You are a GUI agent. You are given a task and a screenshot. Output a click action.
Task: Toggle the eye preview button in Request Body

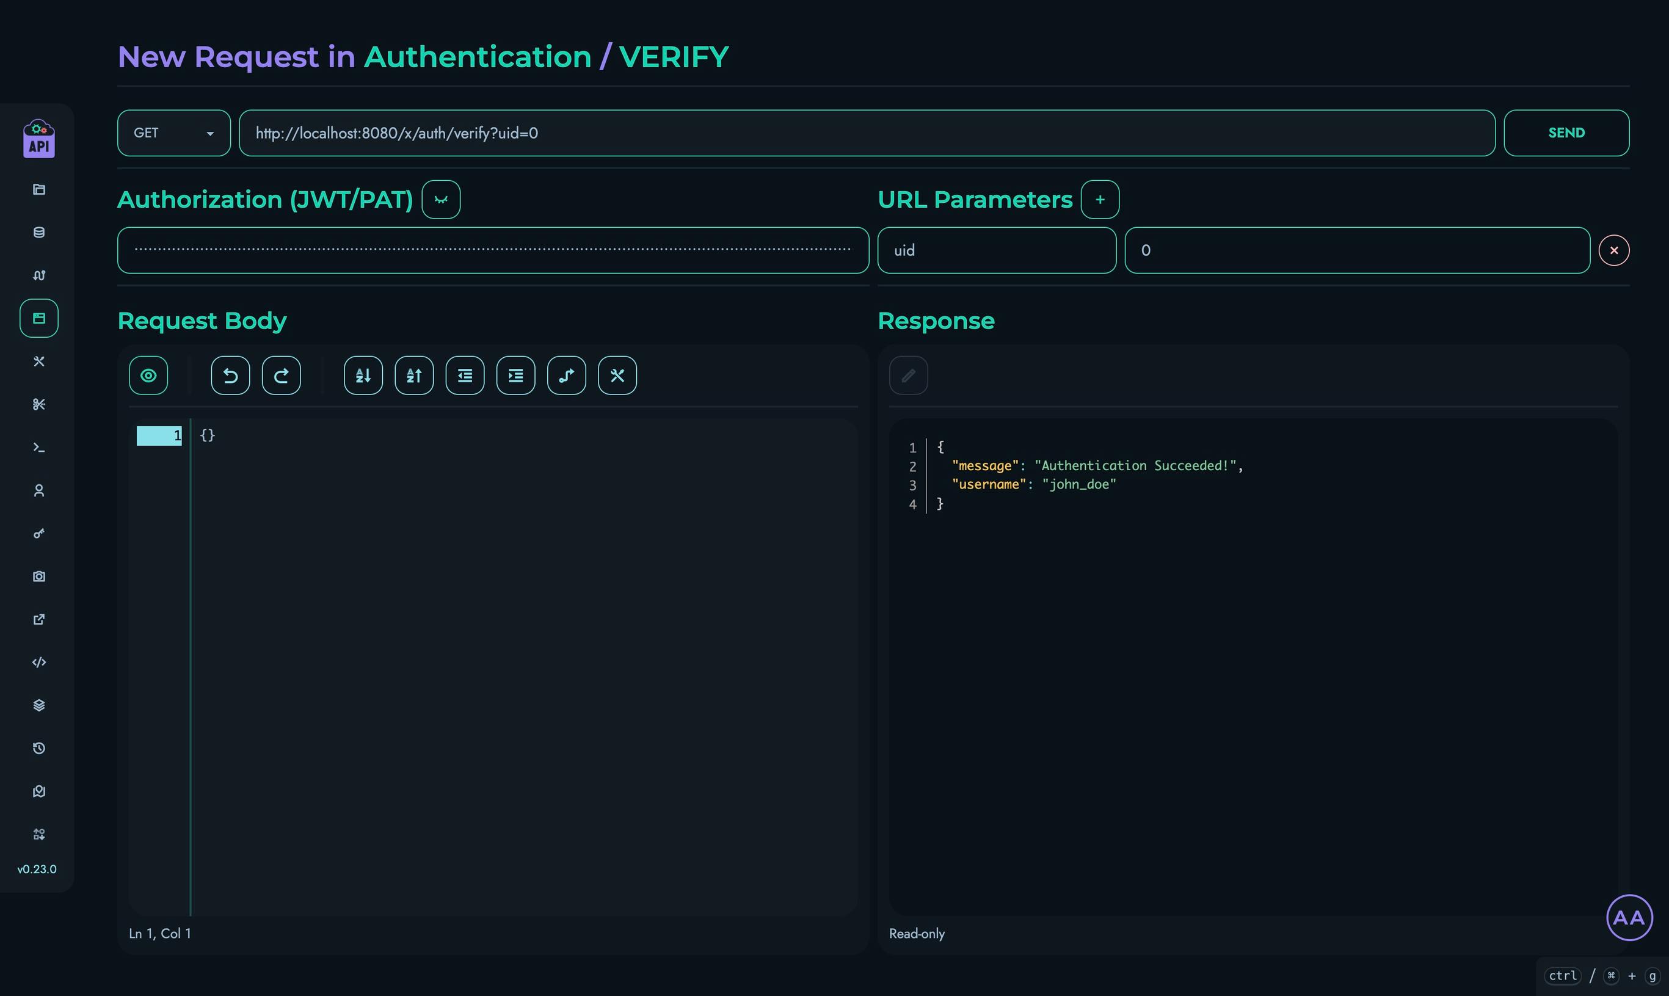pyautogui.click(x=148, y=375)
